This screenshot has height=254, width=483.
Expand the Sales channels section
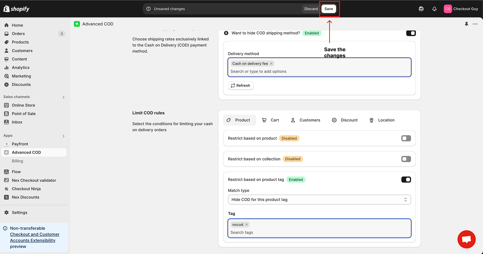[x=63, y=97]
